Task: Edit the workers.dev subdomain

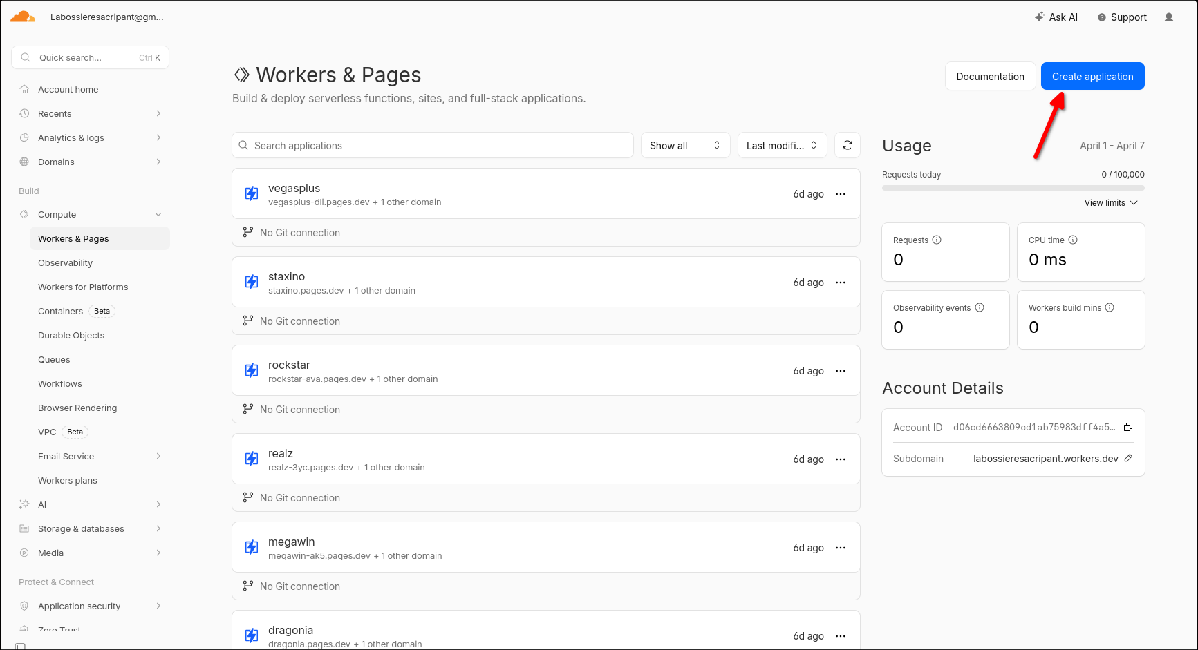Action: (1128, 458)
